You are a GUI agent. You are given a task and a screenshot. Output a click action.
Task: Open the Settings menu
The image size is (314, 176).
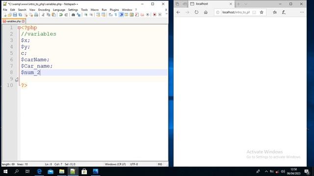(x=73, y=10)
